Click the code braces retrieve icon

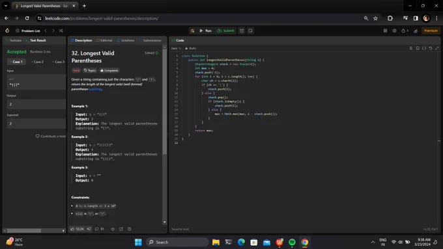click(x=424, y=48)
